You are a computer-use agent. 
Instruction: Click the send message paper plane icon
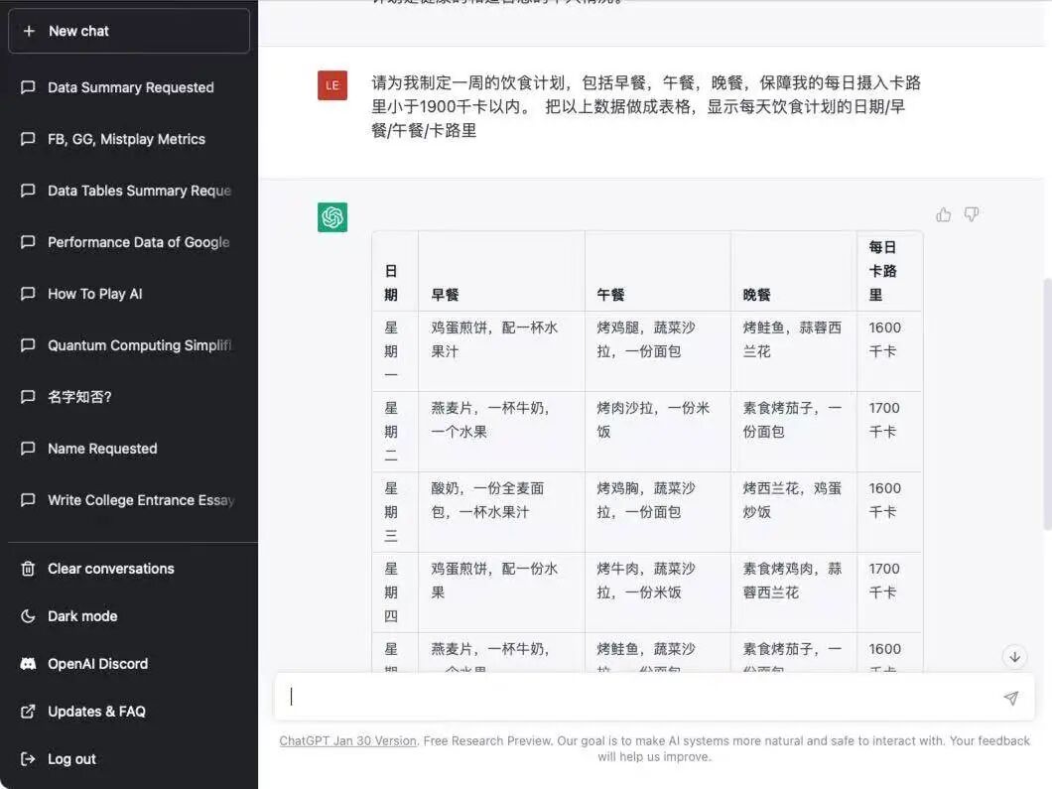(x=1011, y=698)
